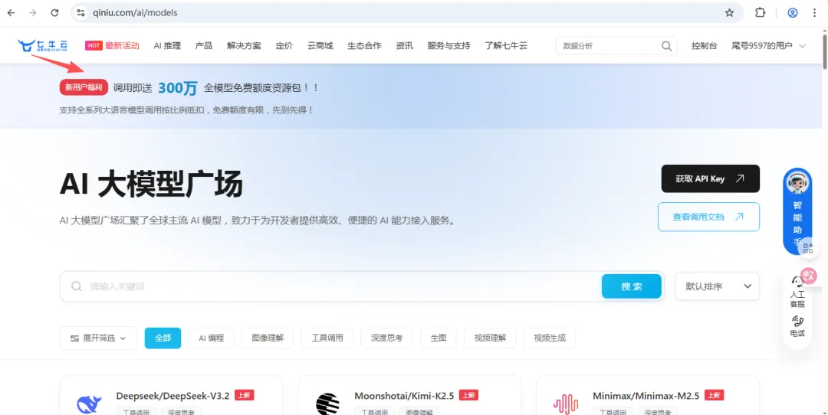
Task: Click the 查看调用文档 button
Action: 708,217
